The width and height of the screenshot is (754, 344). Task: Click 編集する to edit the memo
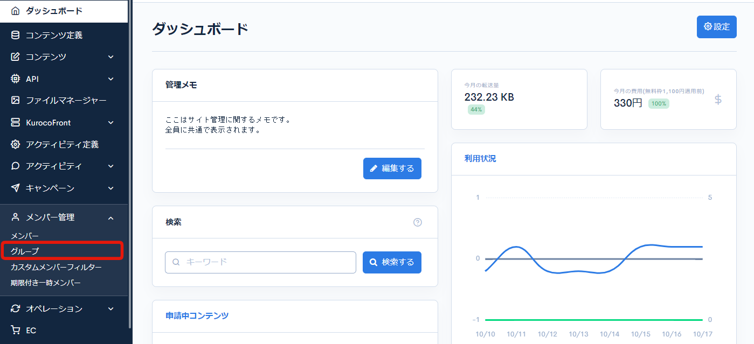point(392,169)
